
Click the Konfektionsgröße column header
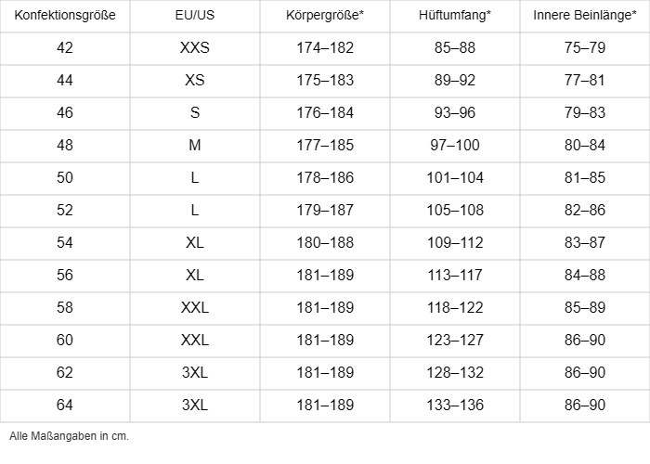pyautogui.click(x=65, y=17)
